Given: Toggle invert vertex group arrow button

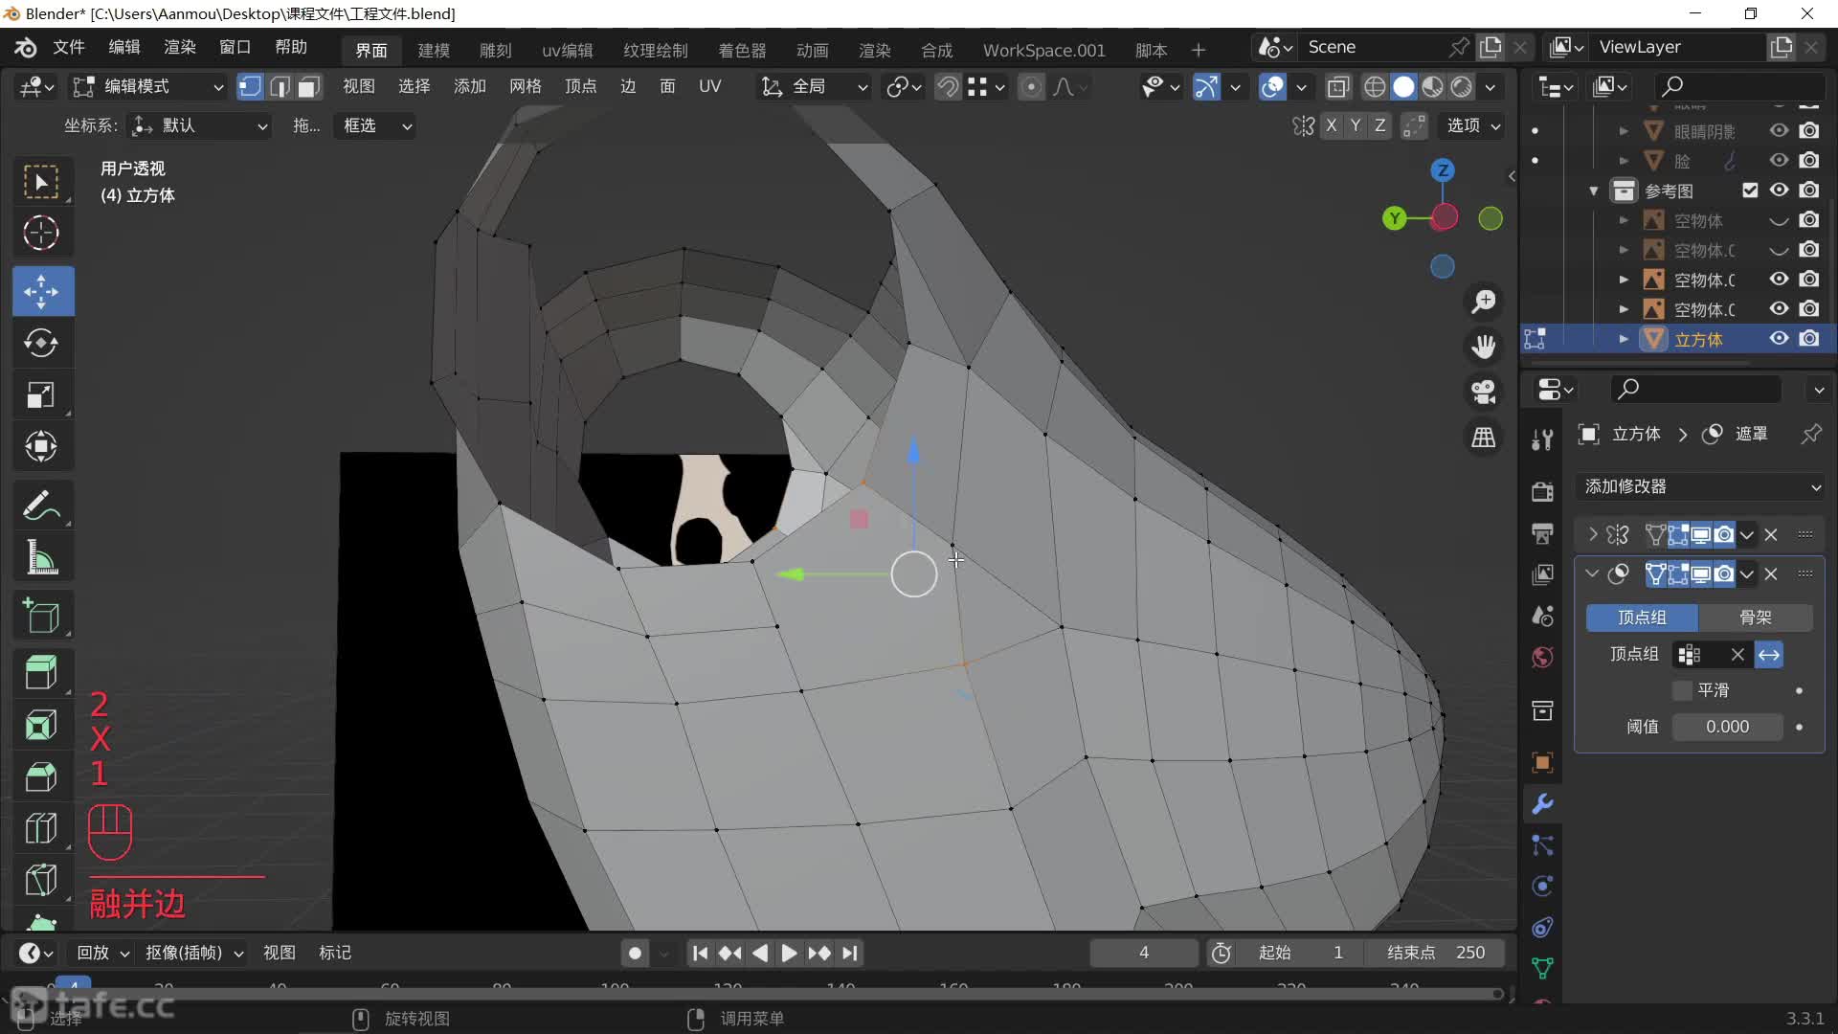Looking at the screenshot, I should click(1769, 655).
